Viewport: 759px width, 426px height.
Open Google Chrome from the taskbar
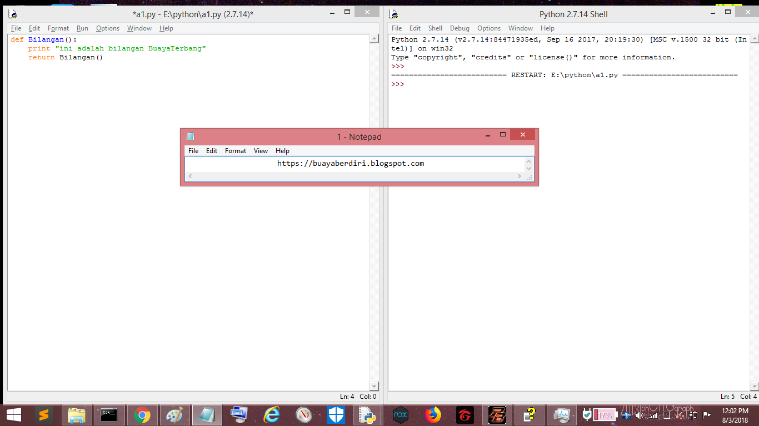(142, 414)
